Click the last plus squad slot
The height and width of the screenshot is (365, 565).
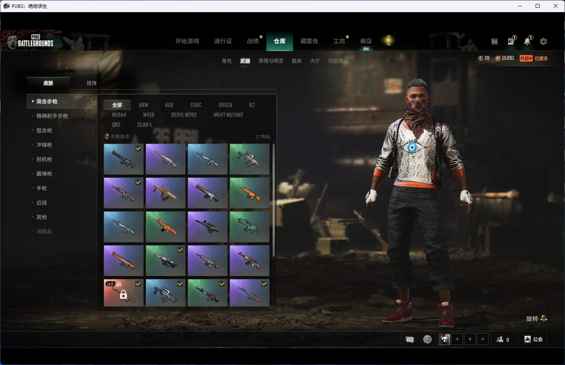point(483,339)
